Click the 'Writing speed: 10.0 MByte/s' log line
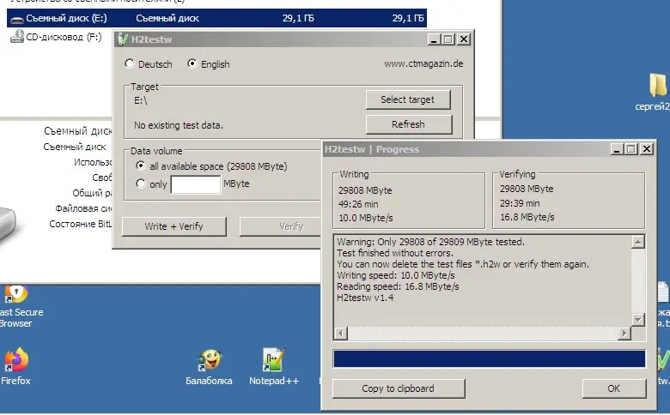The image size is (670, 415). (x=396, y=275)
